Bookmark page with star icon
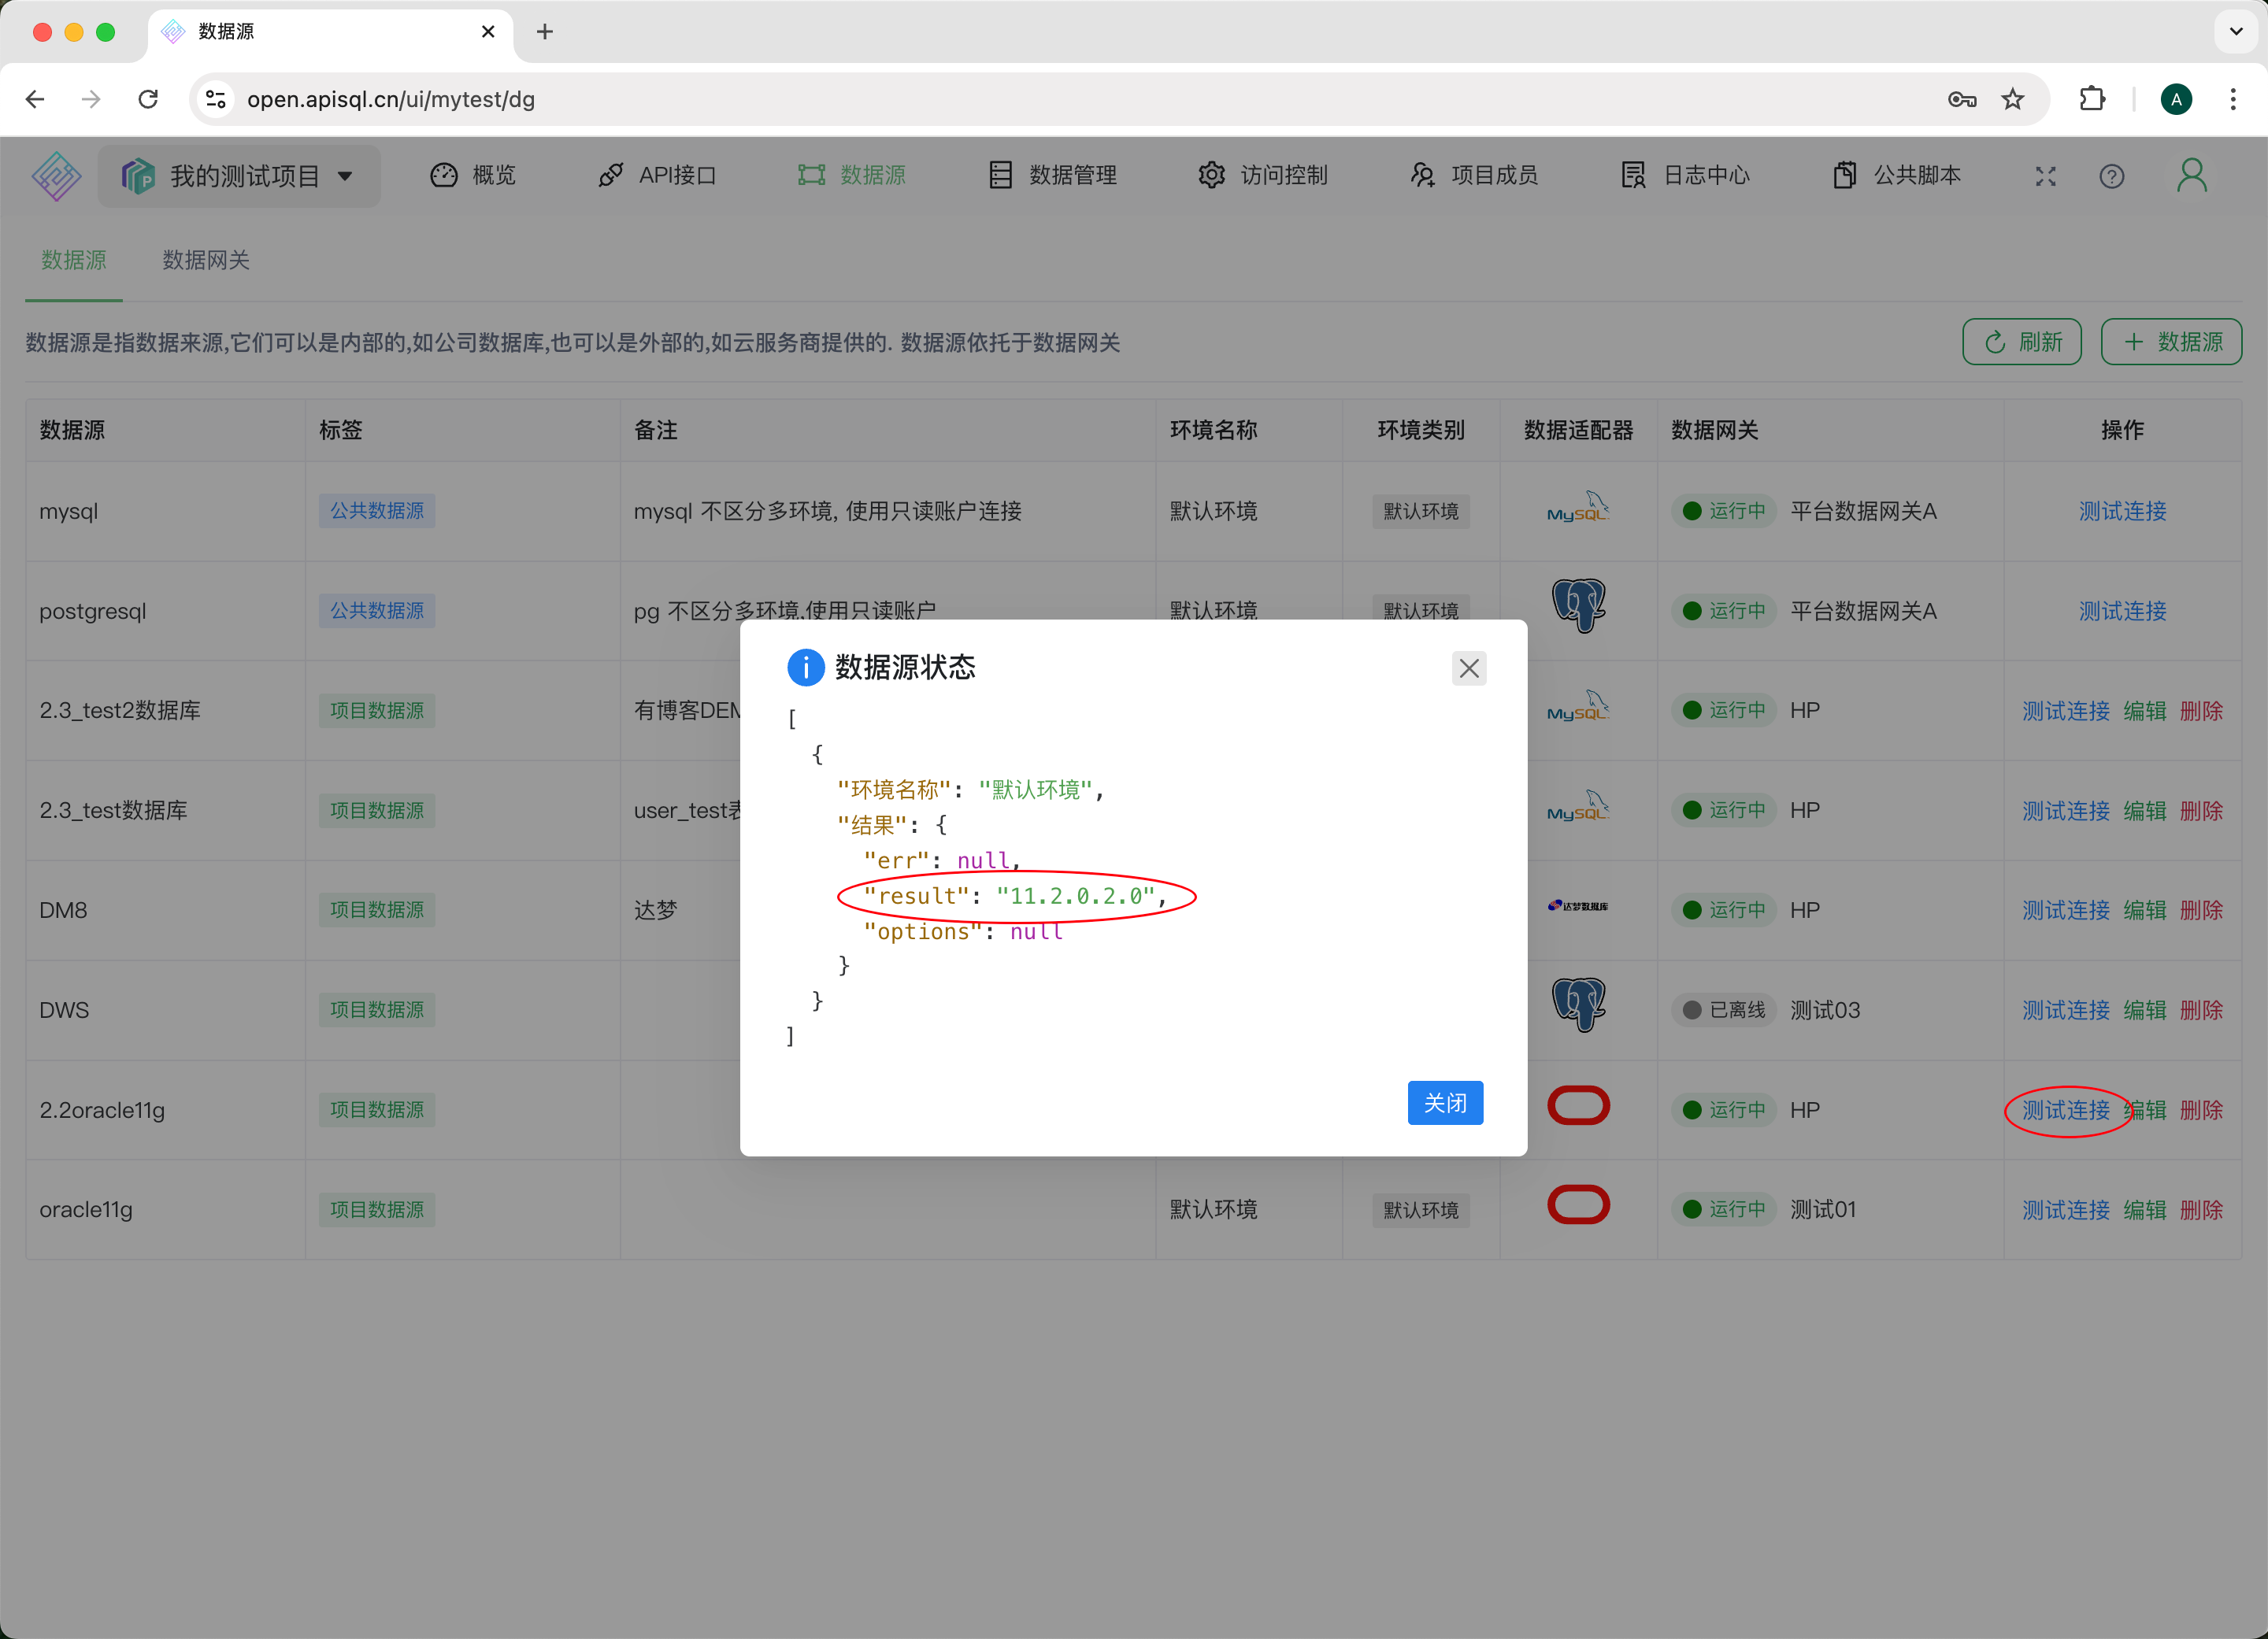Image resolution: width=2268 pixels, height=1639 pixels. [2012, 99]
